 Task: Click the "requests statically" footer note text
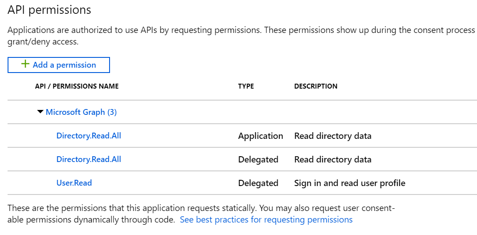pos(200,208)
